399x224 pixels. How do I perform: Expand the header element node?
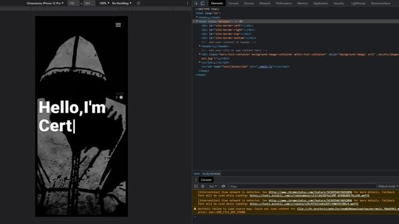199,46
